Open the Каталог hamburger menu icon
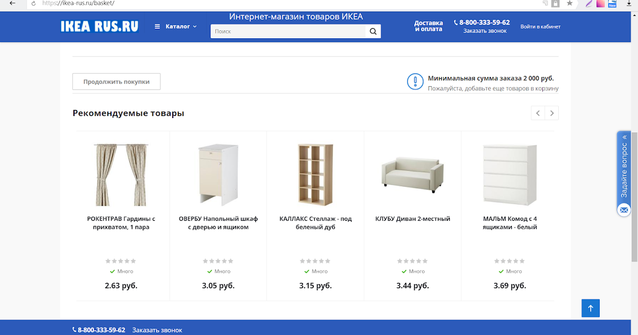Viewport: 638px width, 335px height. coord(157,26)
